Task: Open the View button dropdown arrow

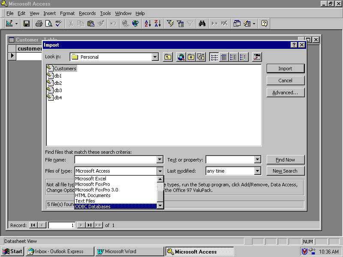Action: click(16, 24)
